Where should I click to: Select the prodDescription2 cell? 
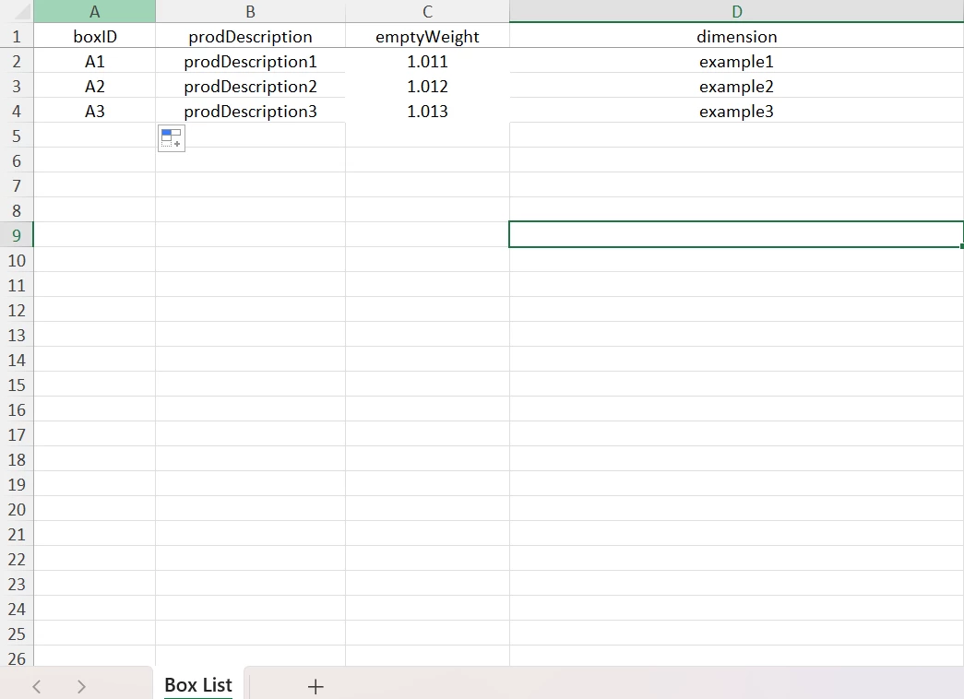(250, 86)
